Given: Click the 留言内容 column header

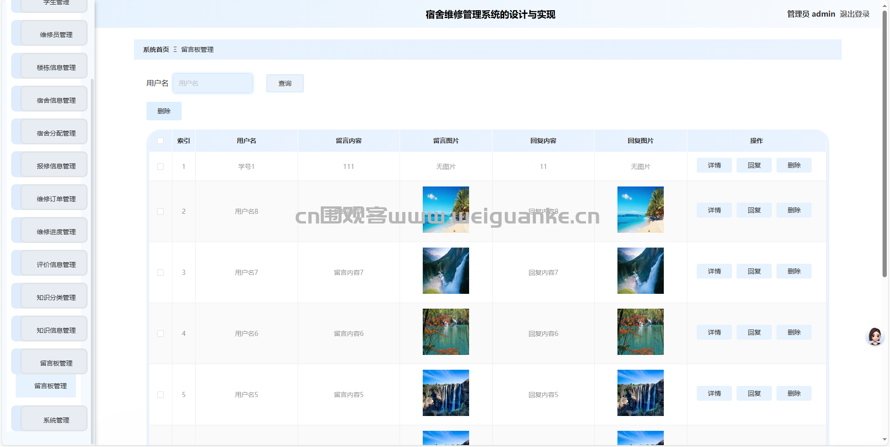Looking at the screenshot, I should click(x=349, y=141).
